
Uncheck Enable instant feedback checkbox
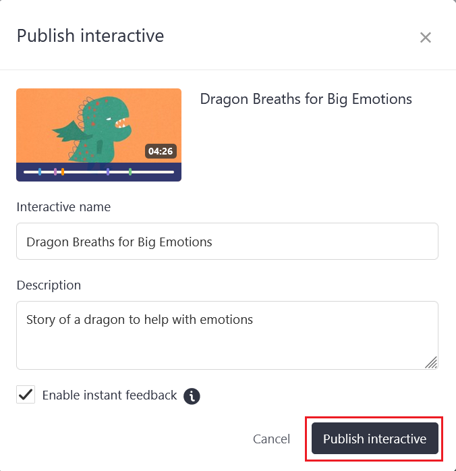[x=26, y=394]
